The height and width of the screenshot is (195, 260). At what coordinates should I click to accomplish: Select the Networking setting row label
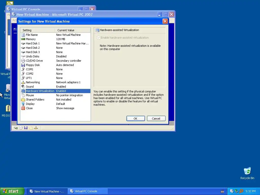pos(33,82)
